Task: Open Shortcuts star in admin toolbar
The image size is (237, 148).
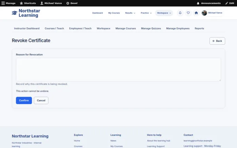Action: [x=28, y=3]
